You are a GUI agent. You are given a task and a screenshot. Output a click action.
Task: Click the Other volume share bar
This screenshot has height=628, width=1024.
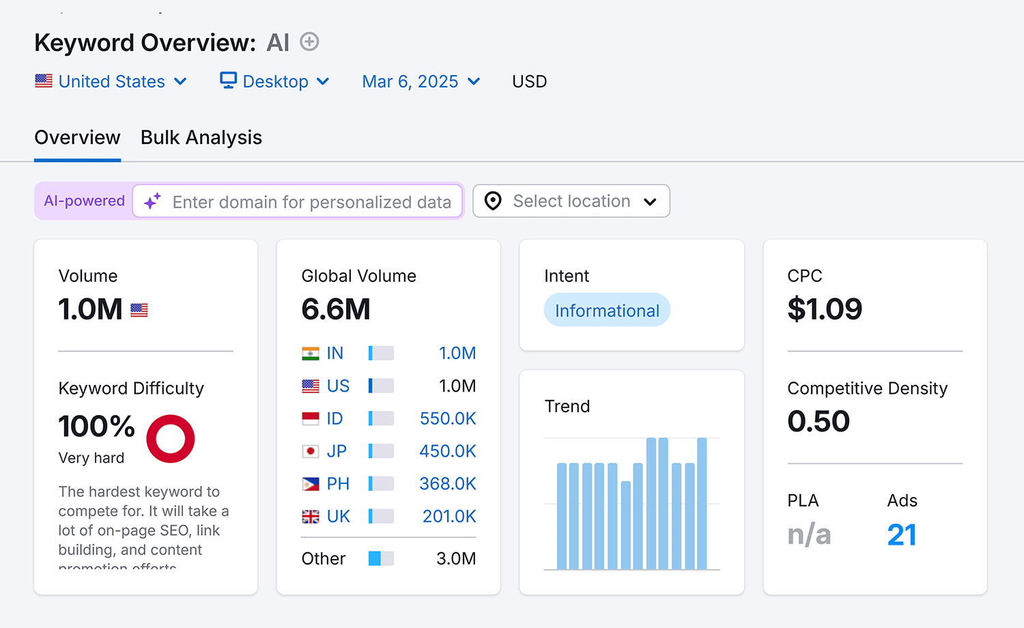381,558
